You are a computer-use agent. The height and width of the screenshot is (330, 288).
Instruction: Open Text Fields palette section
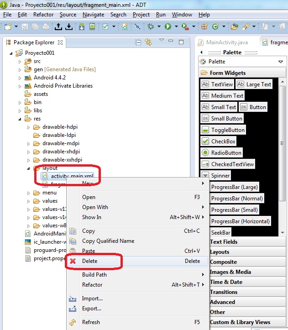point(248,241)
